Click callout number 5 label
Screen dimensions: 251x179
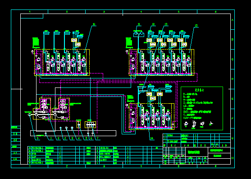click(86, 138)
